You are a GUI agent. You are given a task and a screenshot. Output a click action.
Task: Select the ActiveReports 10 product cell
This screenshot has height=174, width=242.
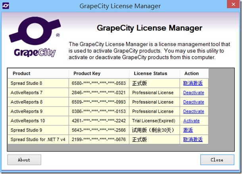pyautogui.click(x=38, y=121)
